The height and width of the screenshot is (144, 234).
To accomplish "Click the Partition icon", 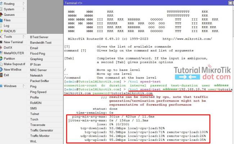I will [1, 58].
